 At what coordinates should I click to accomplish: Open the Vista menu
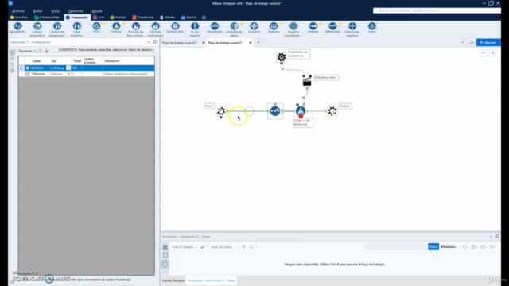click(55, 11)
